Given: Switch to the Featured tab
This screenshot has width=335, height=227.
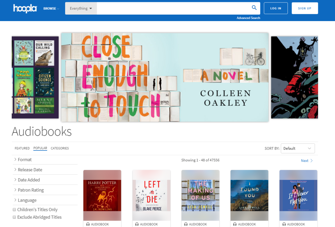Looking at the screenshot, I should pyautogui.click(x=22, y=148).
